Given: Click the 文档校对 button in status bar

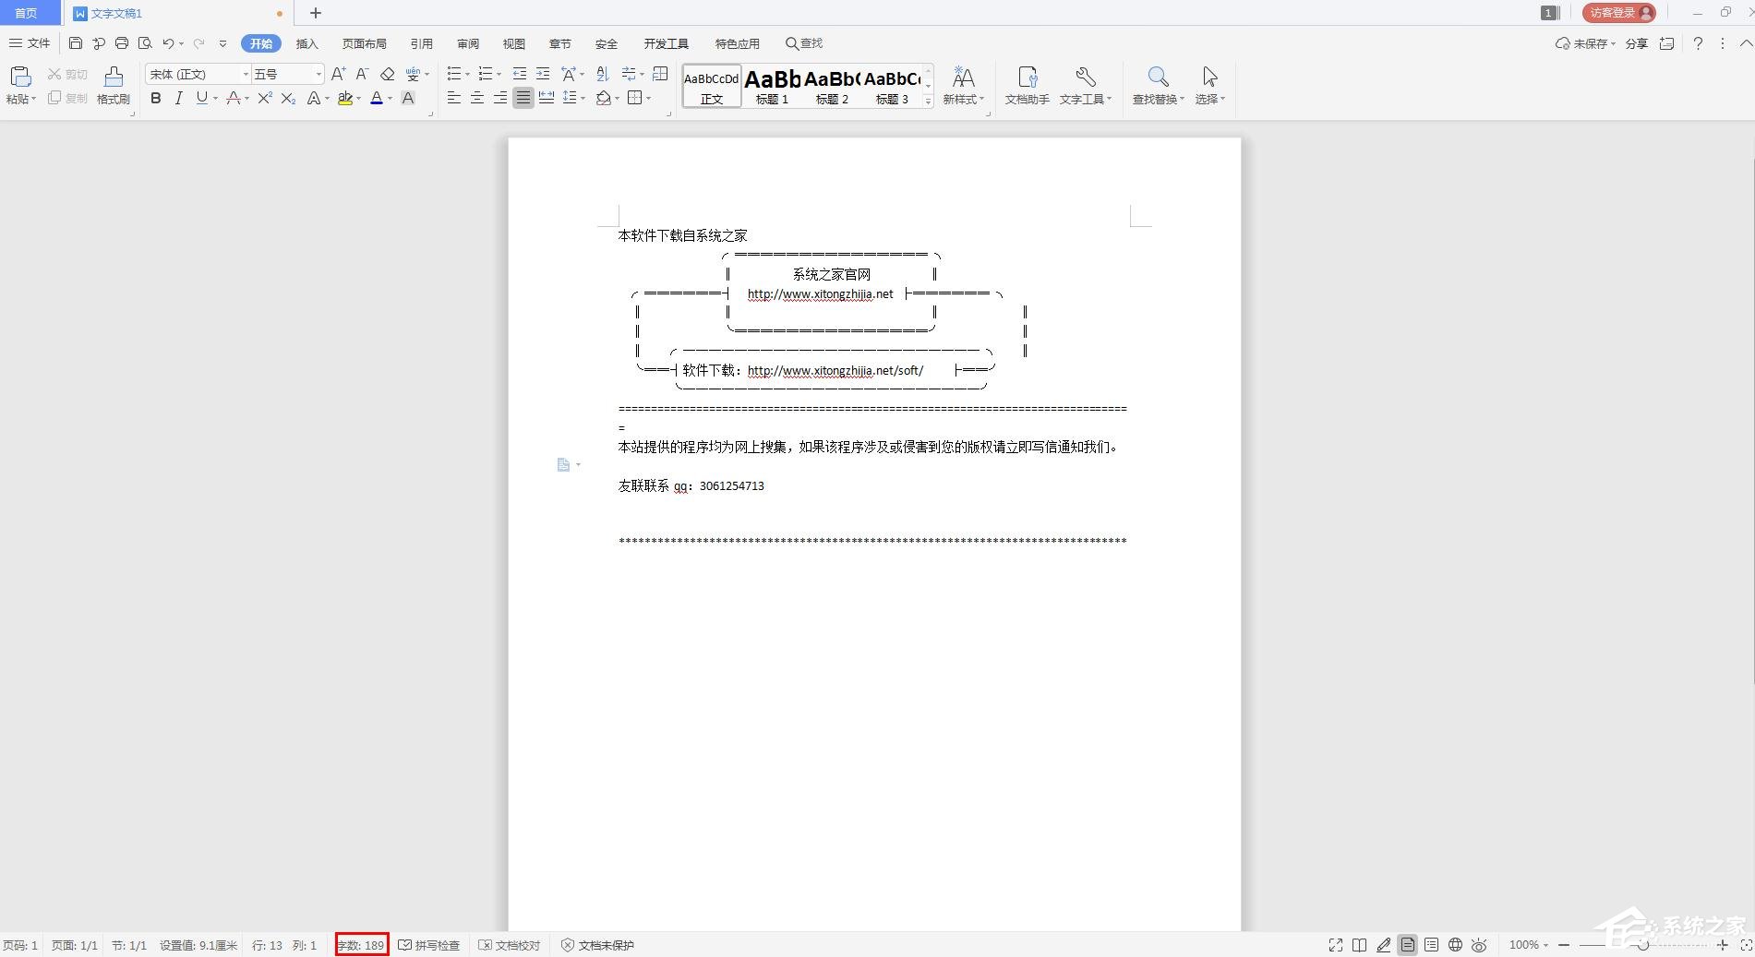Looking at the screenshot, I should coord(509,945).
